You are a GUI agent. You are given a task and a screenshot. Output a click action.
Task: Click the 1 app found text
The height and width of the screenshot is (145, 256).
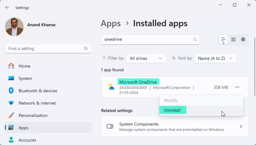pos(112,70)
